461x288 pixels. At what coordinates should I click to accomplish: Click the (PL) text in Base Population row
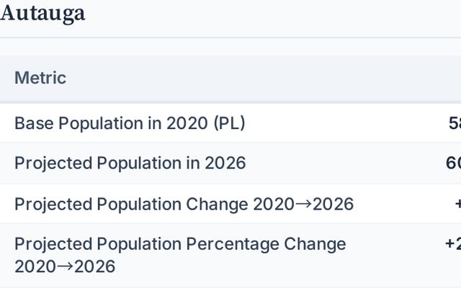point(229,123)
